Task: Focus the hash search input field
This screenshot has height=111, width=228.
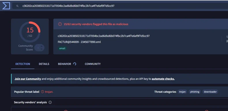Action: pyautogui.click(x=120, y=6)
